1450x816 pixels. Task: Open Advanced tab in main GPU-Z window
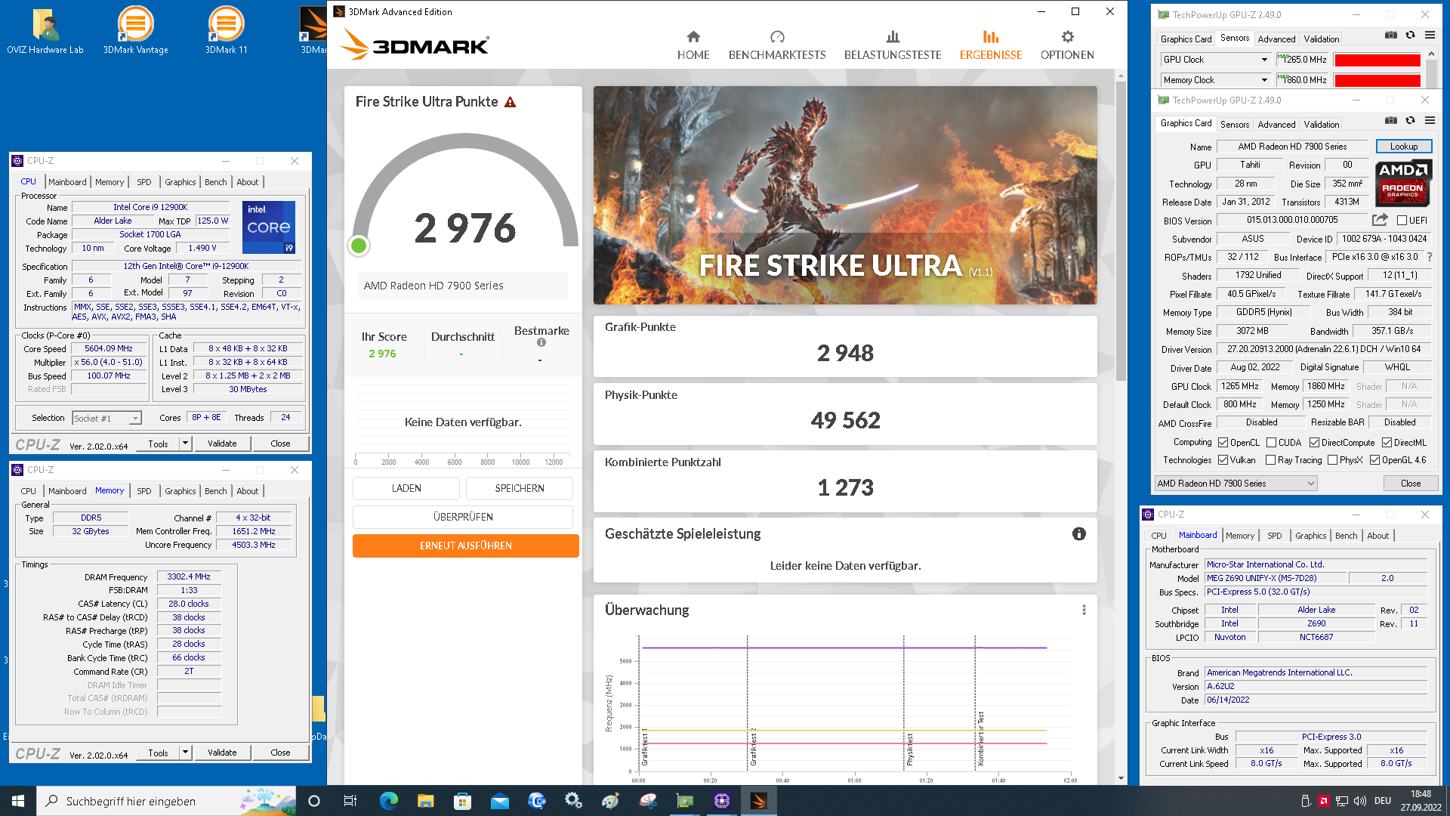coord(1276,125)
